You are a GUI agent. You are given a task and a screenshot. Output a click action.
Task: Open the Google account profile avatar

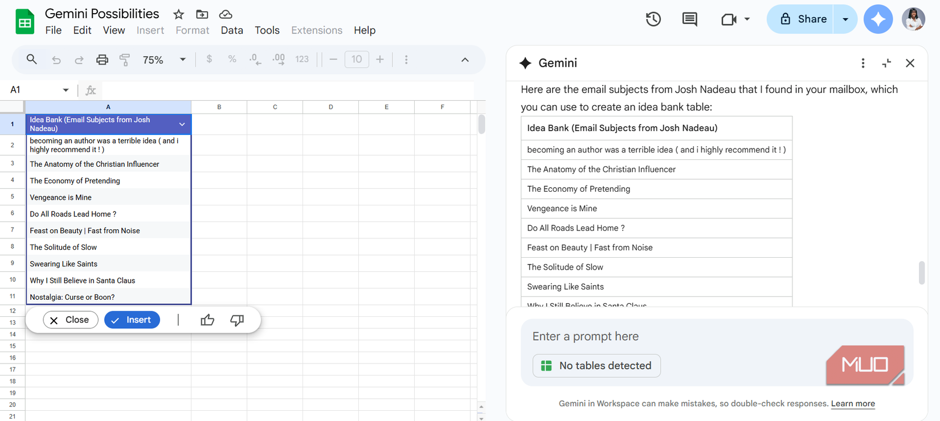913,19
